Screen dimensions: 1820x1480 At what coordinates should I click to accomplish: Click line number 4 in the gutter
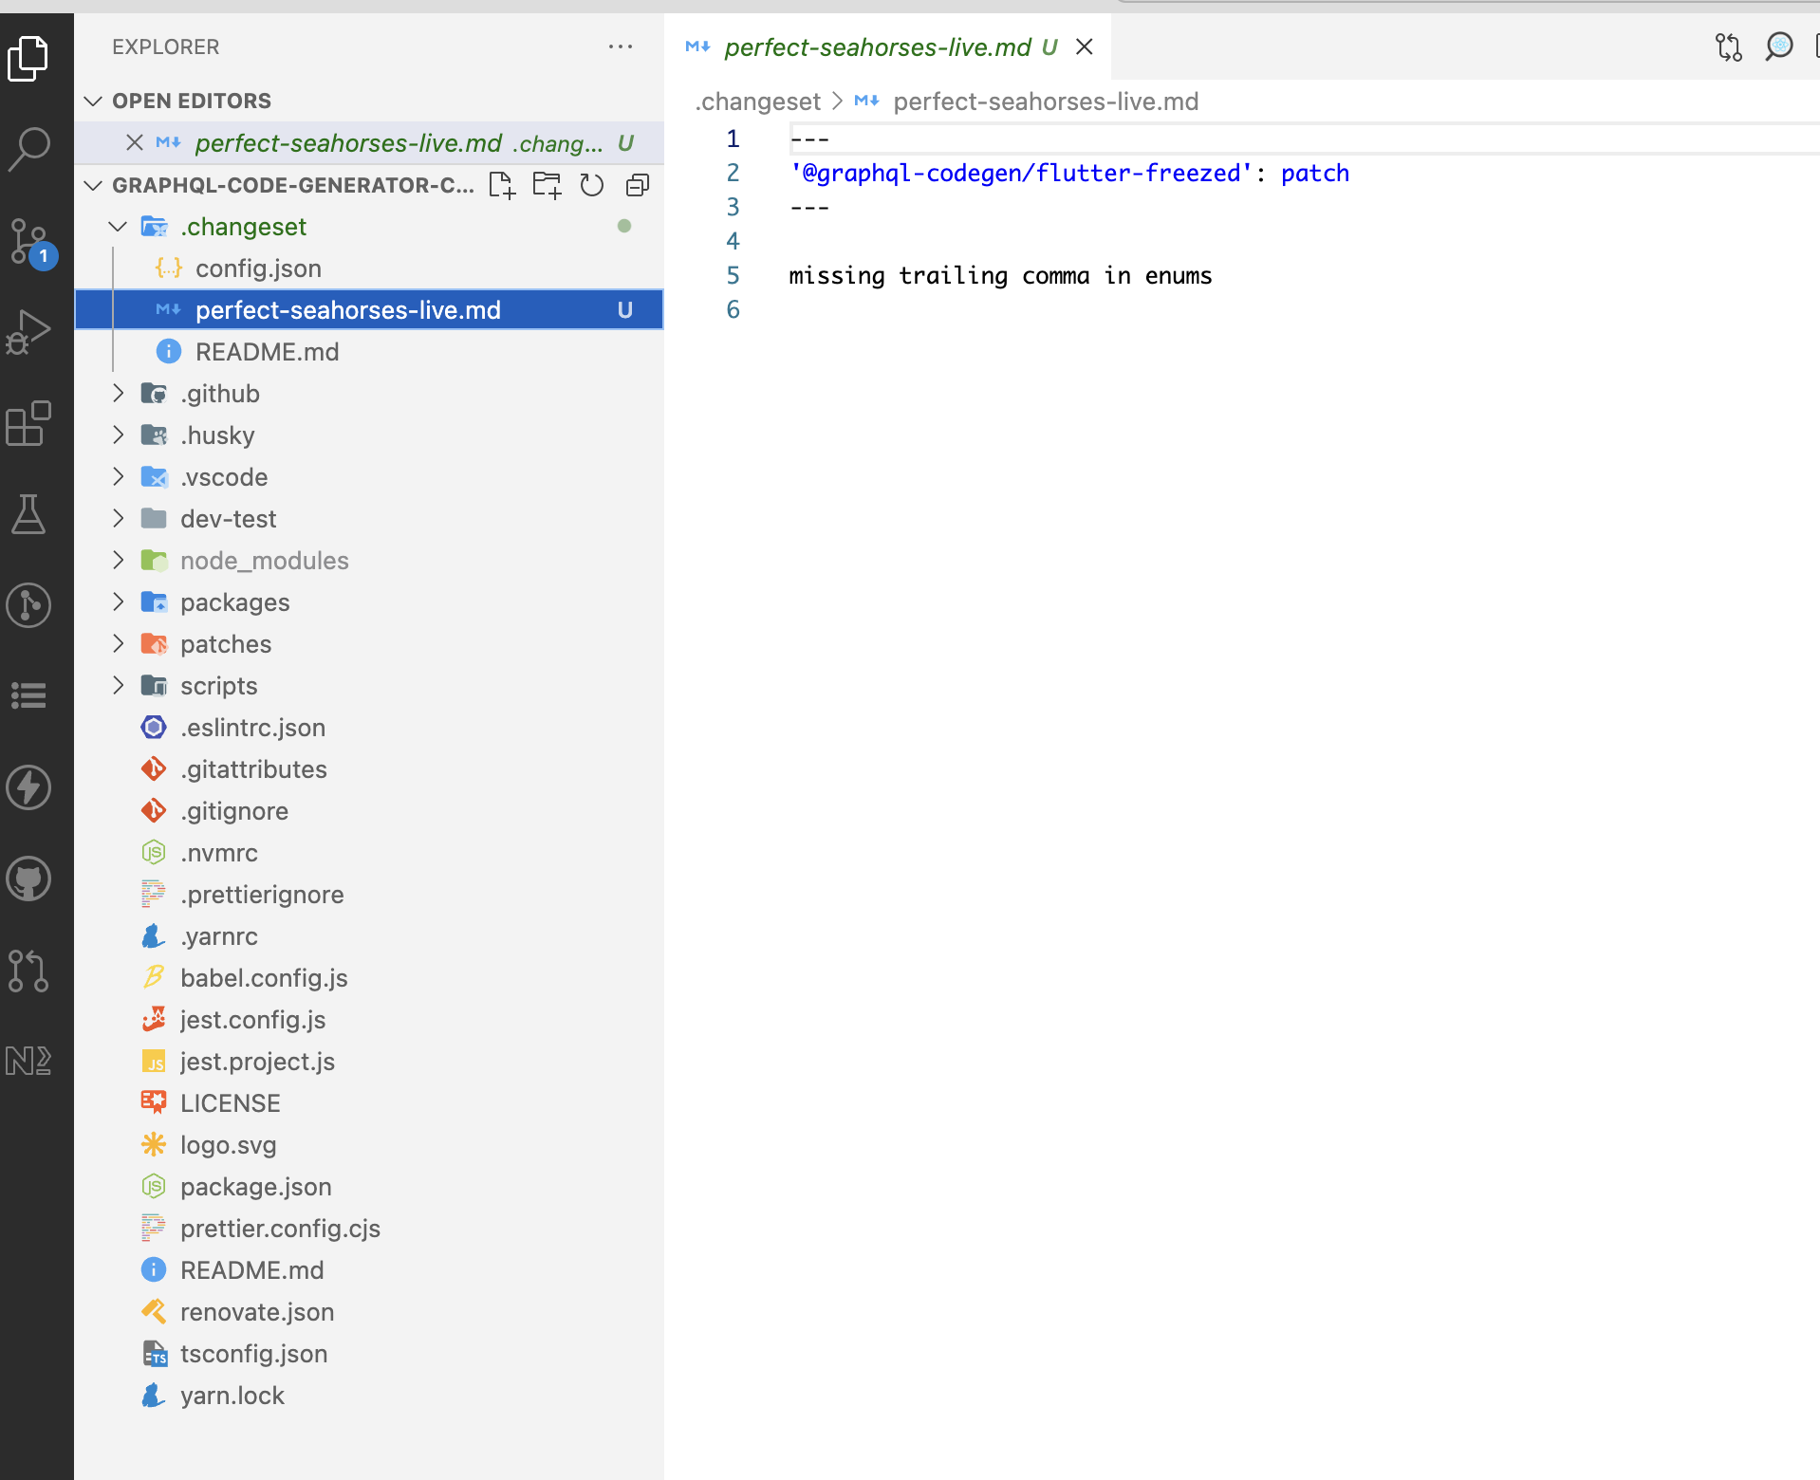pos(733,242)
